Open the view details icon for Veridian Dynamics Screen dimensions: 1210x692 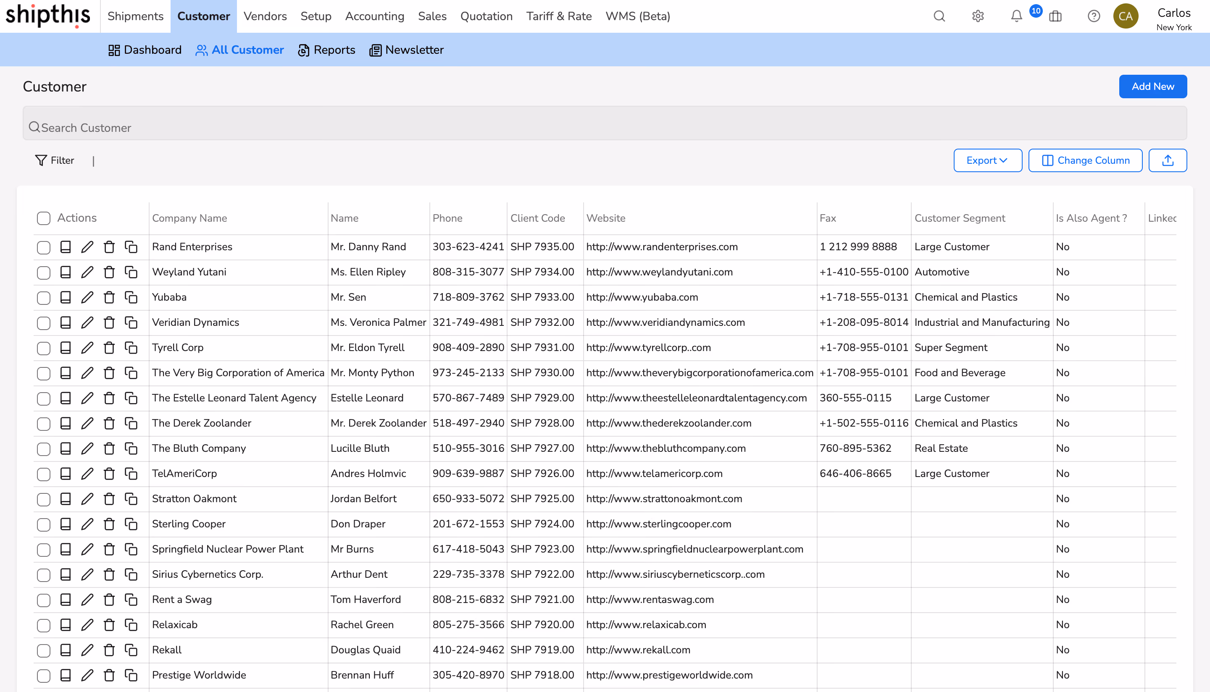coord(66,322)
